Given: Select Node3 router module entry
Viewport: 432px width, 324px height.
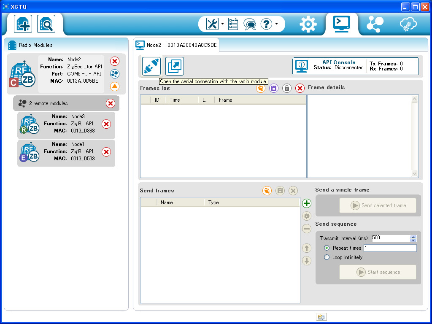Looking at the screenshot, I should [x=66, y=125].
